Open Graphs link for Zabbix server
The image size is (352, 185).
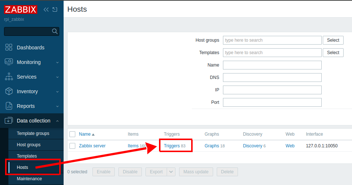[212, 146]
